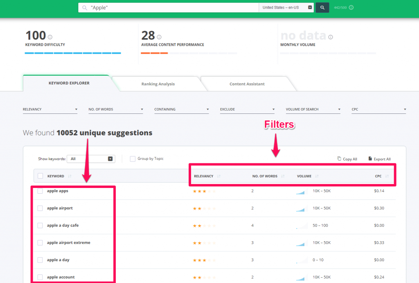419x283 pixels.
Task: Open the apple airport keyword
Action: 60,208
